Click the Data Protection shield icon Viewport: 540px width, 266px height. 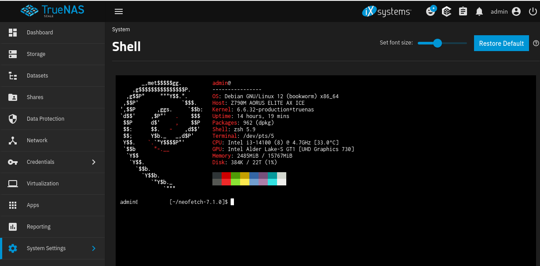[13, 118]
